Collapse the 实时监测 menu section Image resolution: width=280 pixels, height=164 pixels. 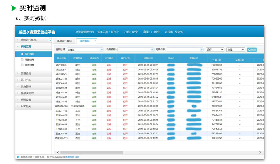(x=26, y=46)
